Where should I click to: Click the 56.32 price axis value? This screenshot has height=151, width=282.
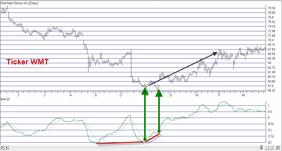[271, 90]
